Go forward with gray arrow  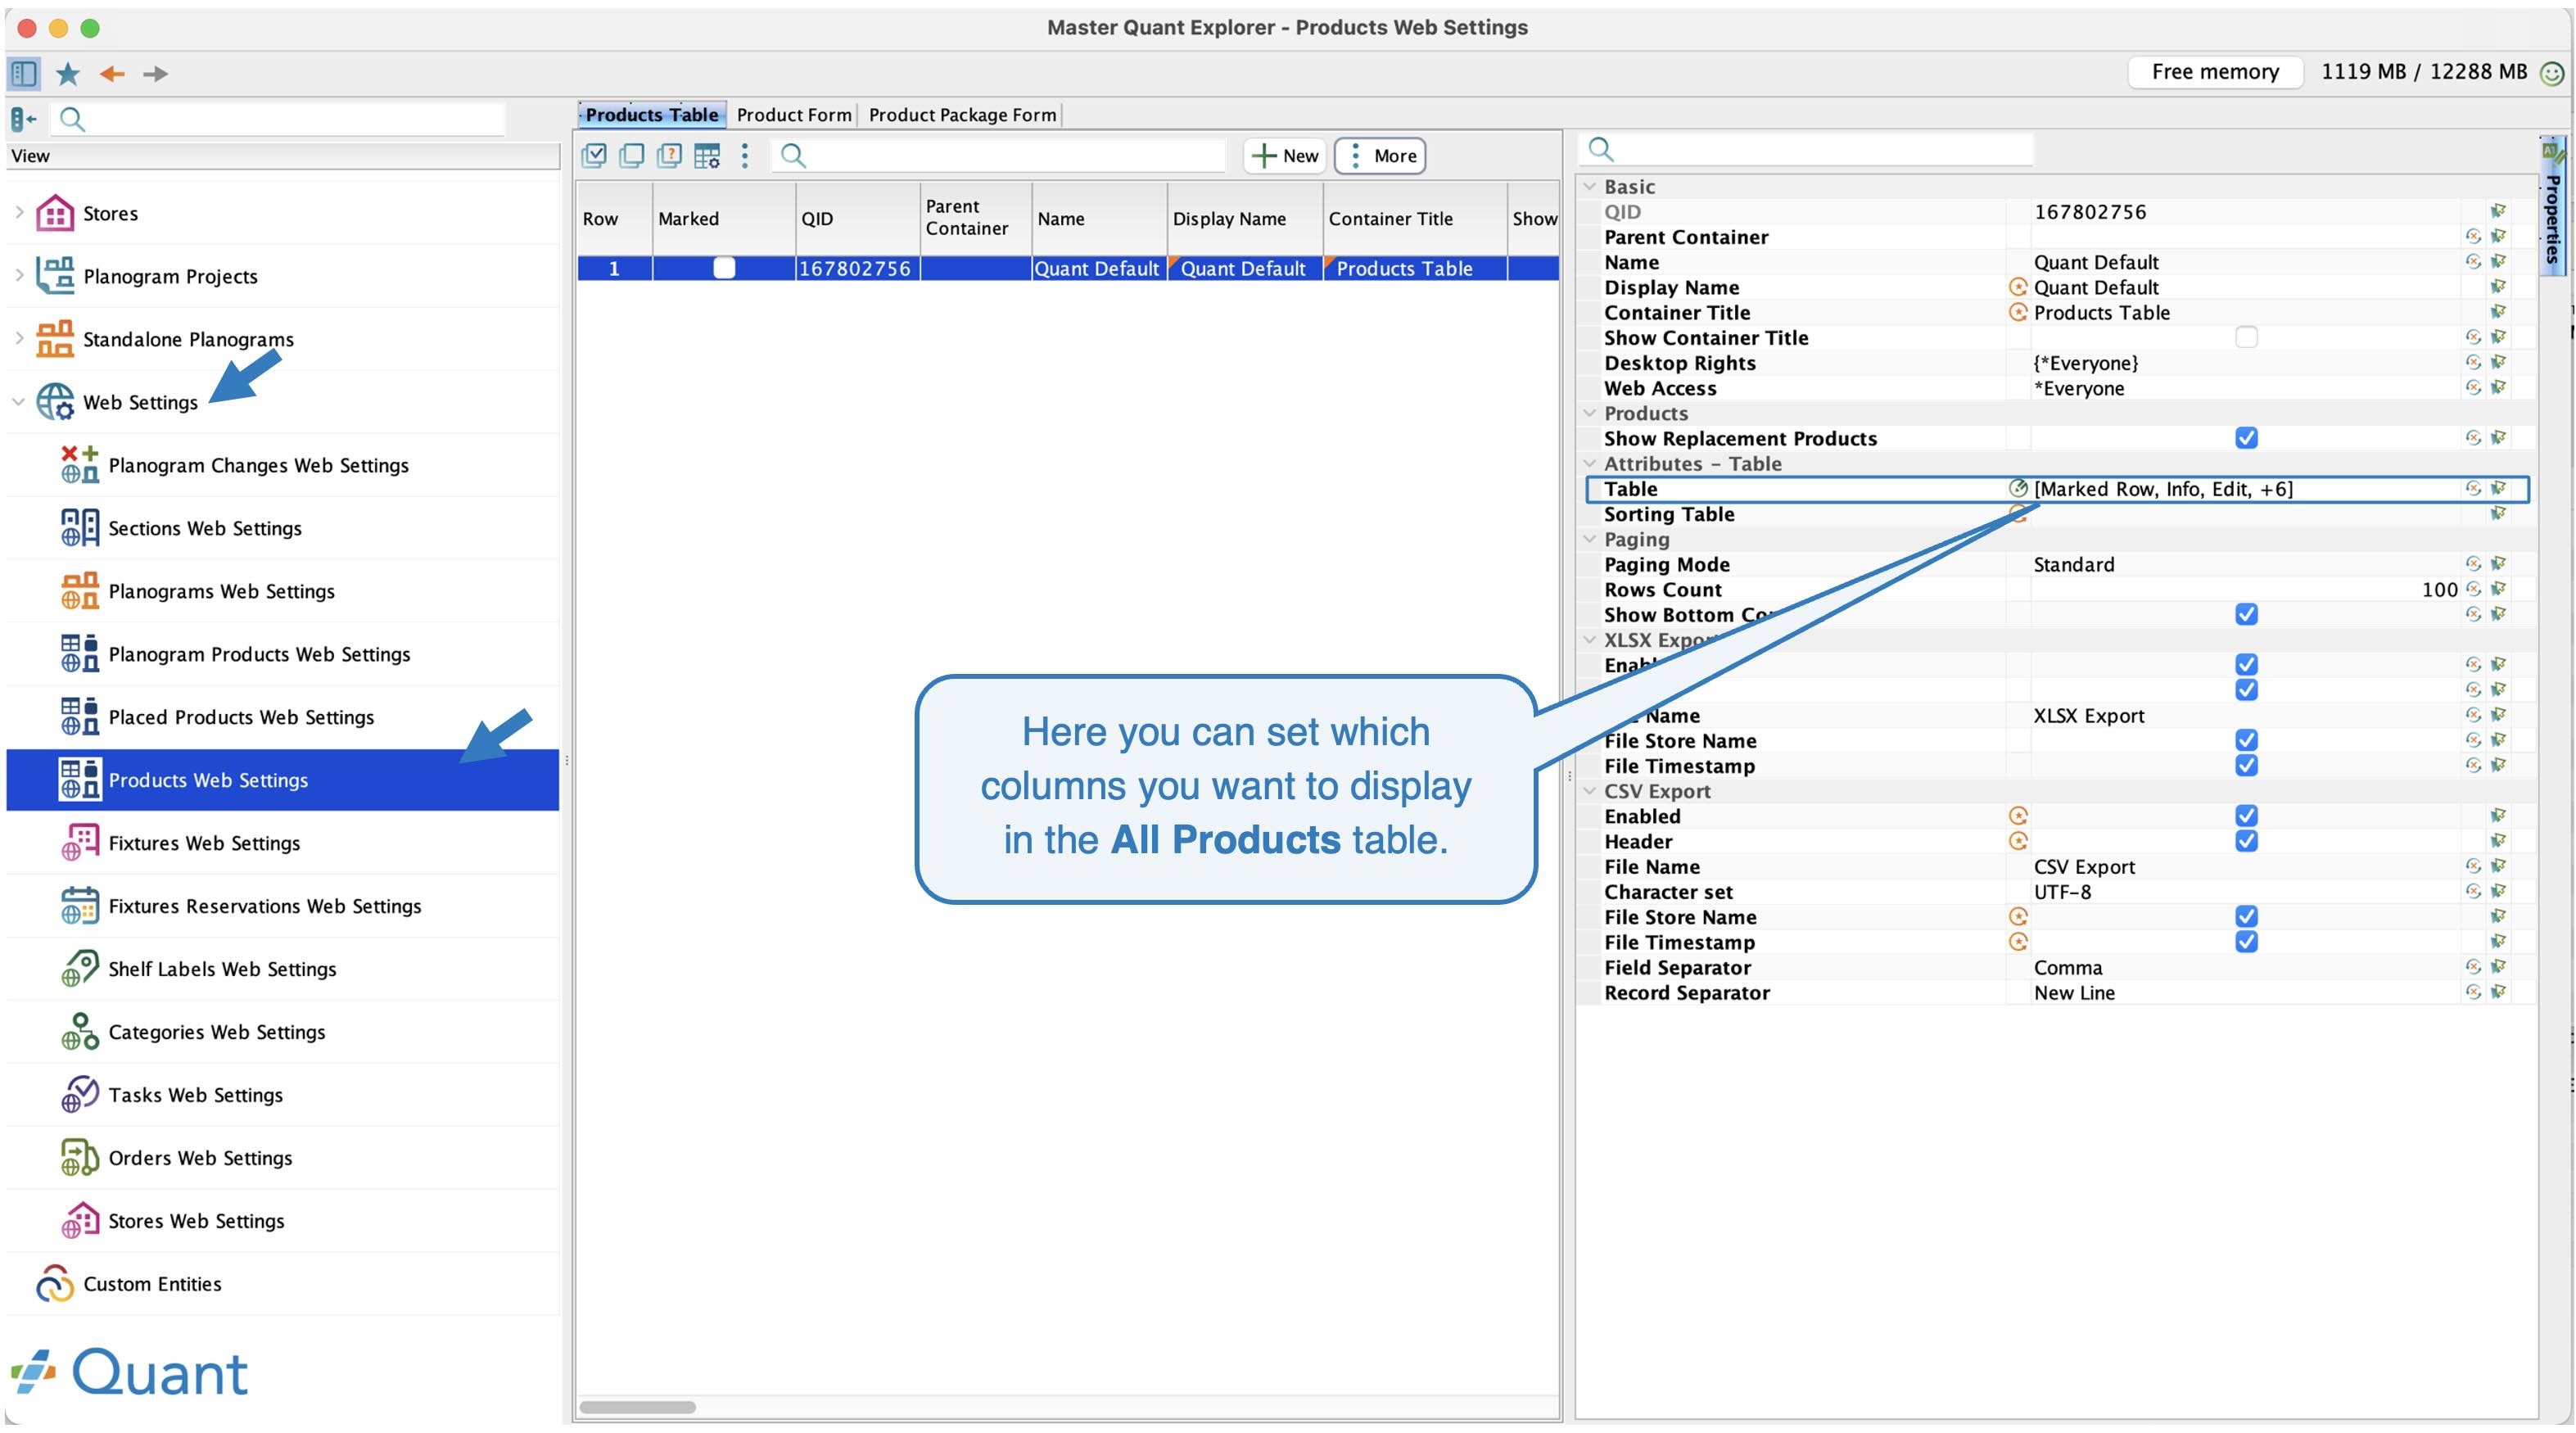tap(155, 73)
